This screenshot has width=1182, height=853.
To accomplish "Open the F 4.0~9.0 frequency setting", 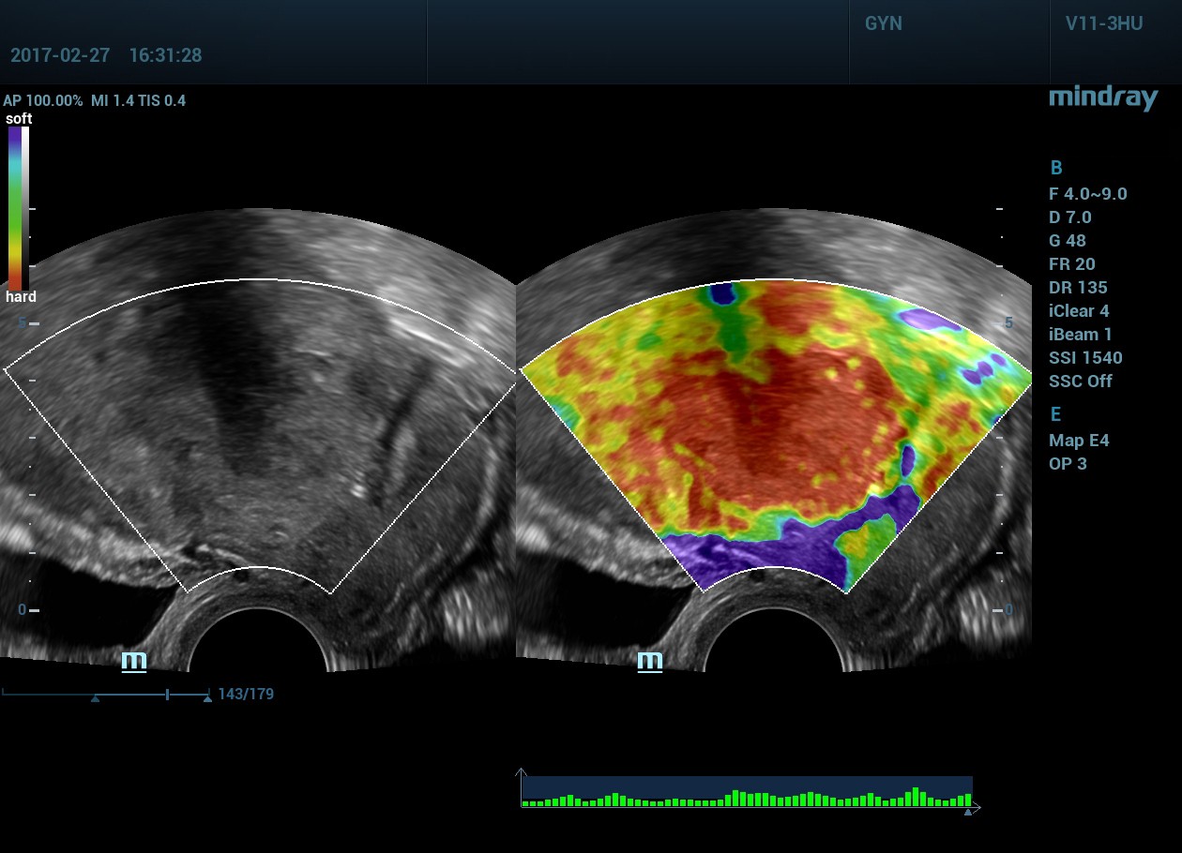I will tap(1088, 194).
